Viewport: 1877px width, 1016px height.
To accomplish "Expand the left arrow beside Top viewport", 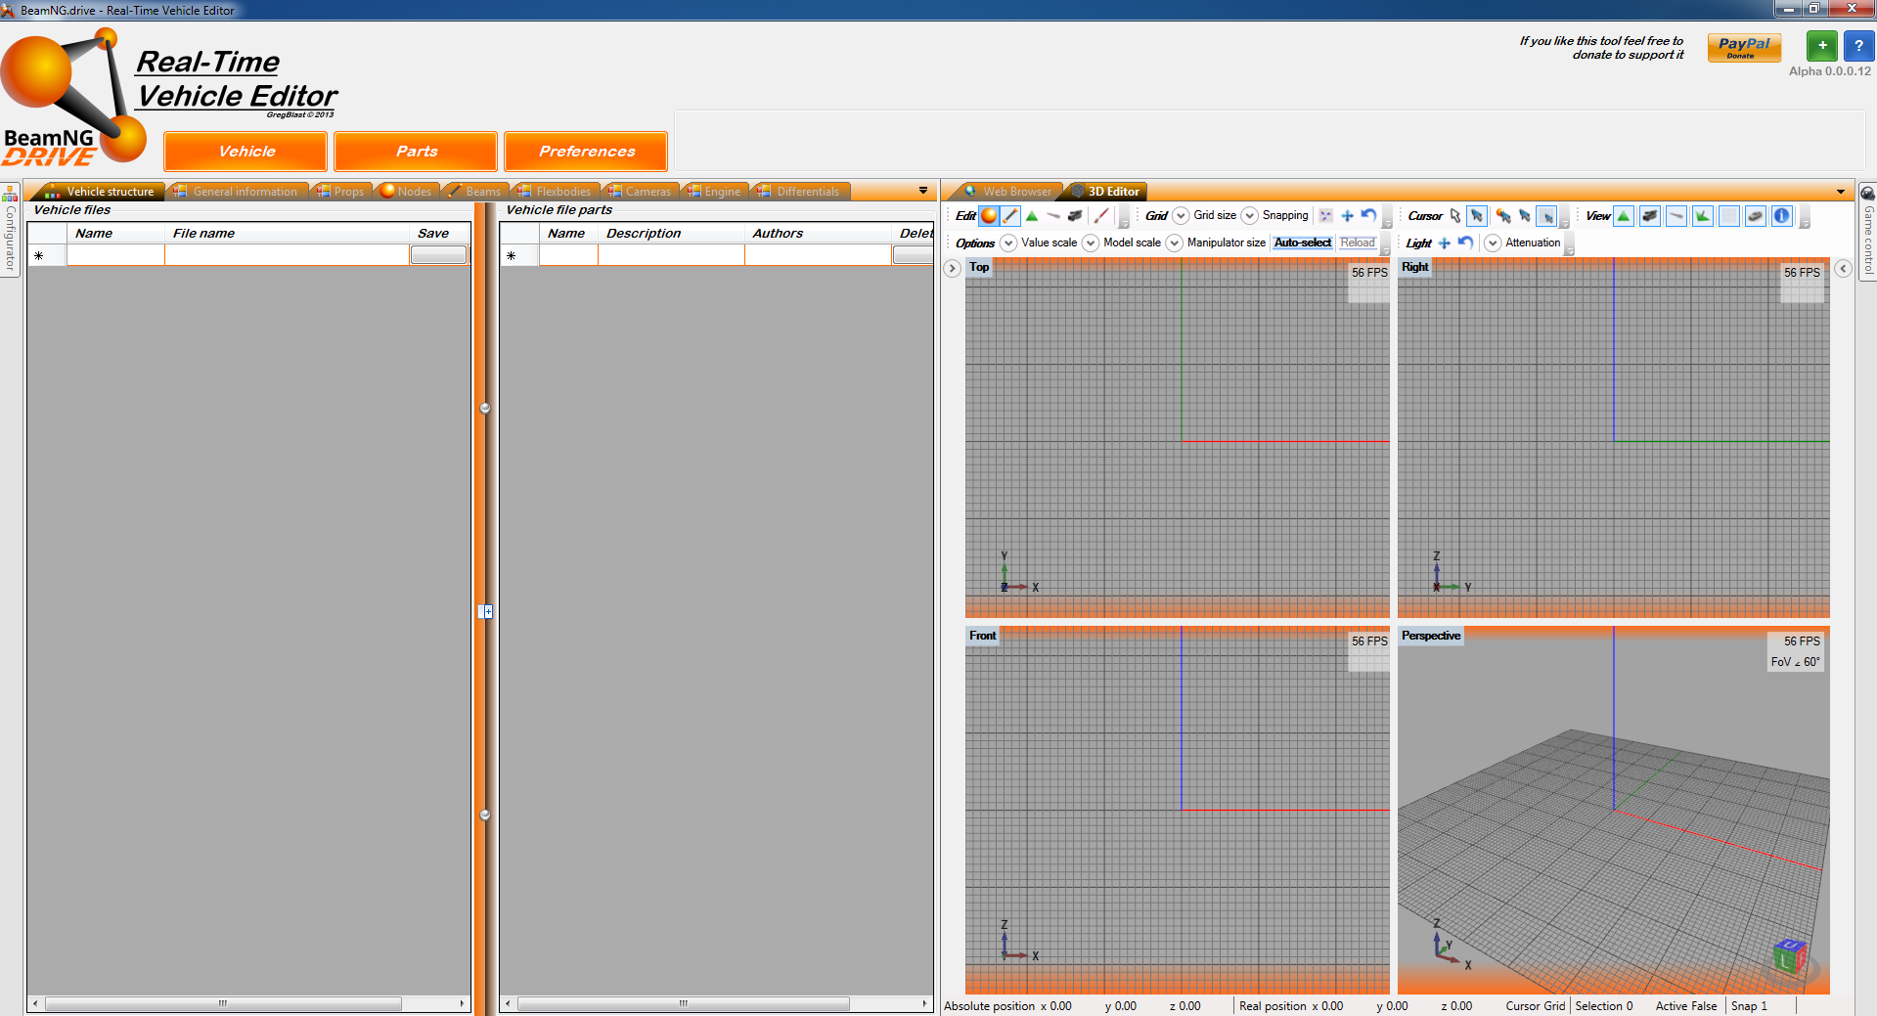I will click(953, 268).
